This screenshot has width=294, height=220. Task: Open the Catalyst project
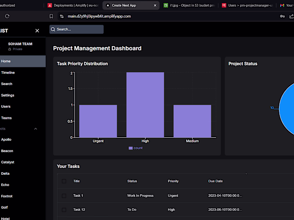pos(23,162)
